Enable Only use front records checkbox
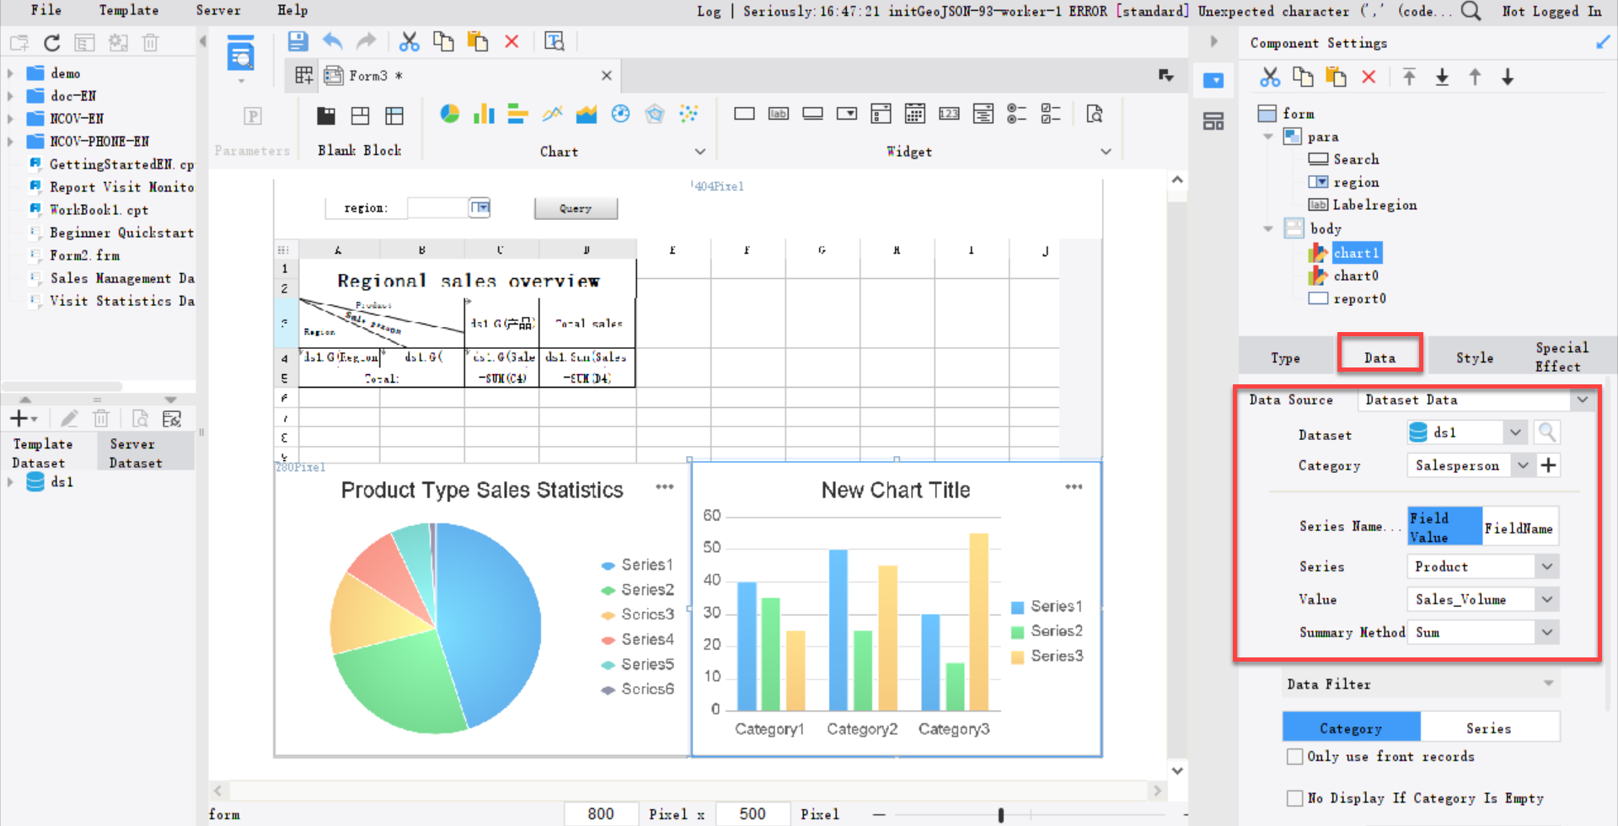 coord(1295,757)
